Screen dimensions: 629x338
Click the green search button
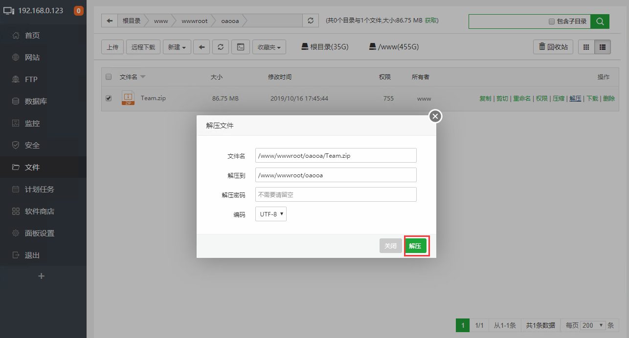[x=600, y=21]
